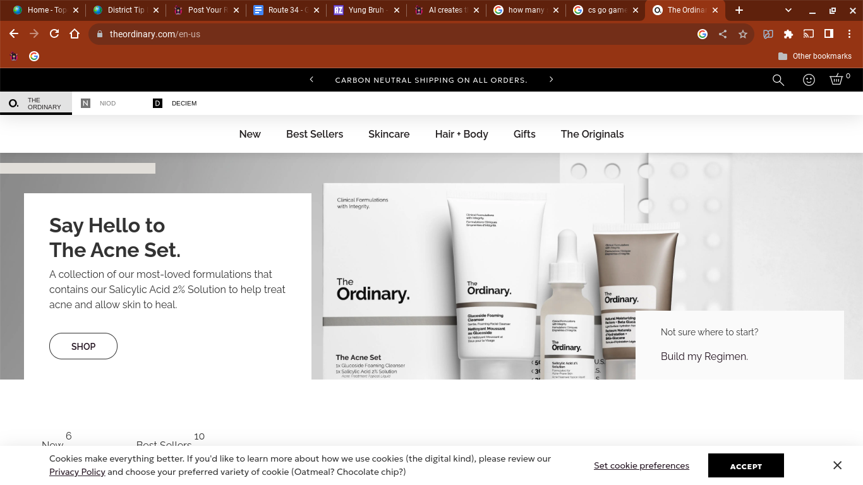The width and height of the screenshot is (863, 485).
Task: Open the Google icon in address bar
Action: pyautogui.click(x=703, y=34)
